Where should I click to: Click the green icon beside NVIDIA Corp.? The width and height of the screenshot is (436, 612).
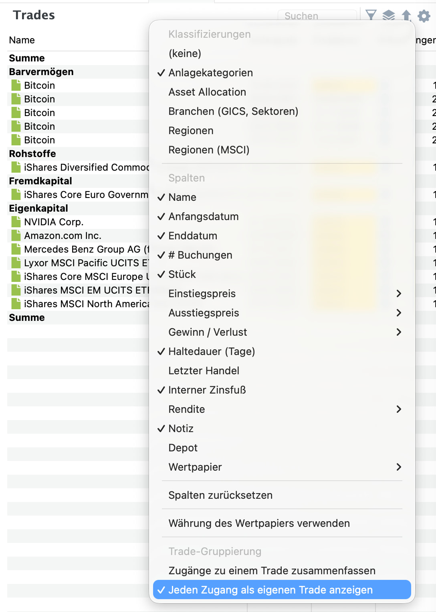pyautogui.click(x=16, y=222)
